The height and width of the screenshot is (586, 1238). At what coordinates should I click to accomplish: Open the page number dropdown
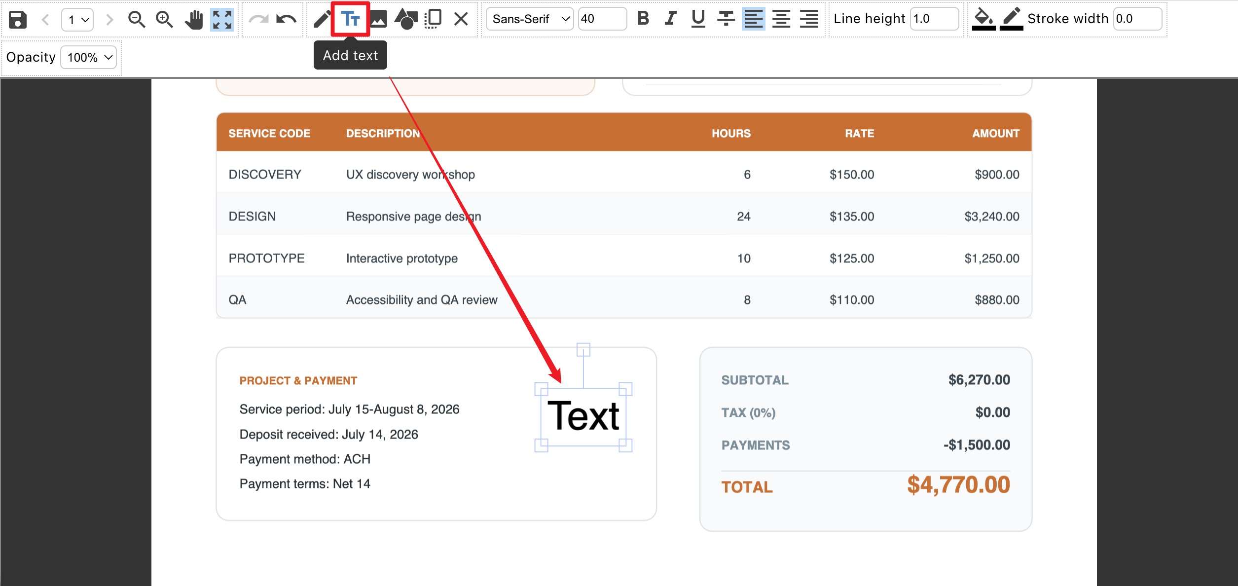click(x=77, y=20)
